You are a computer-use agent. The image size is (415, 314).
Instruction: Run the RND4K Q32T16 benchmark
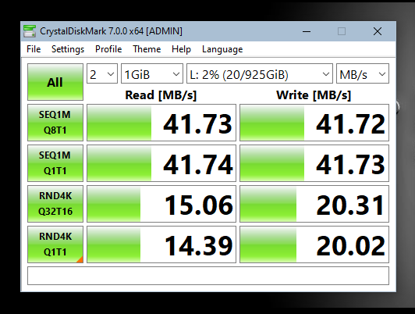[55, 204]
